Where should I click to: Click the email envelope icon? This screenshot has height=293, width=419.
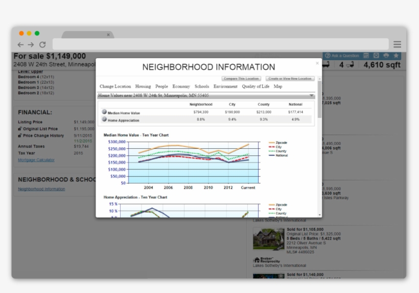pos(376,56)
